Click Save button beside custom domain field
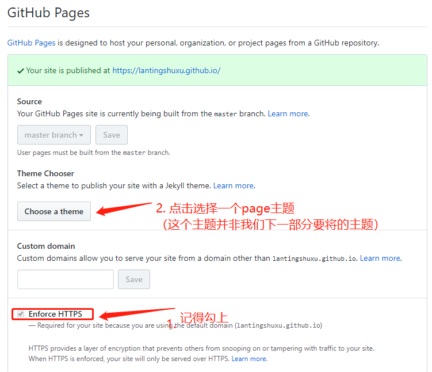432x372 pixels. [134, 279]
